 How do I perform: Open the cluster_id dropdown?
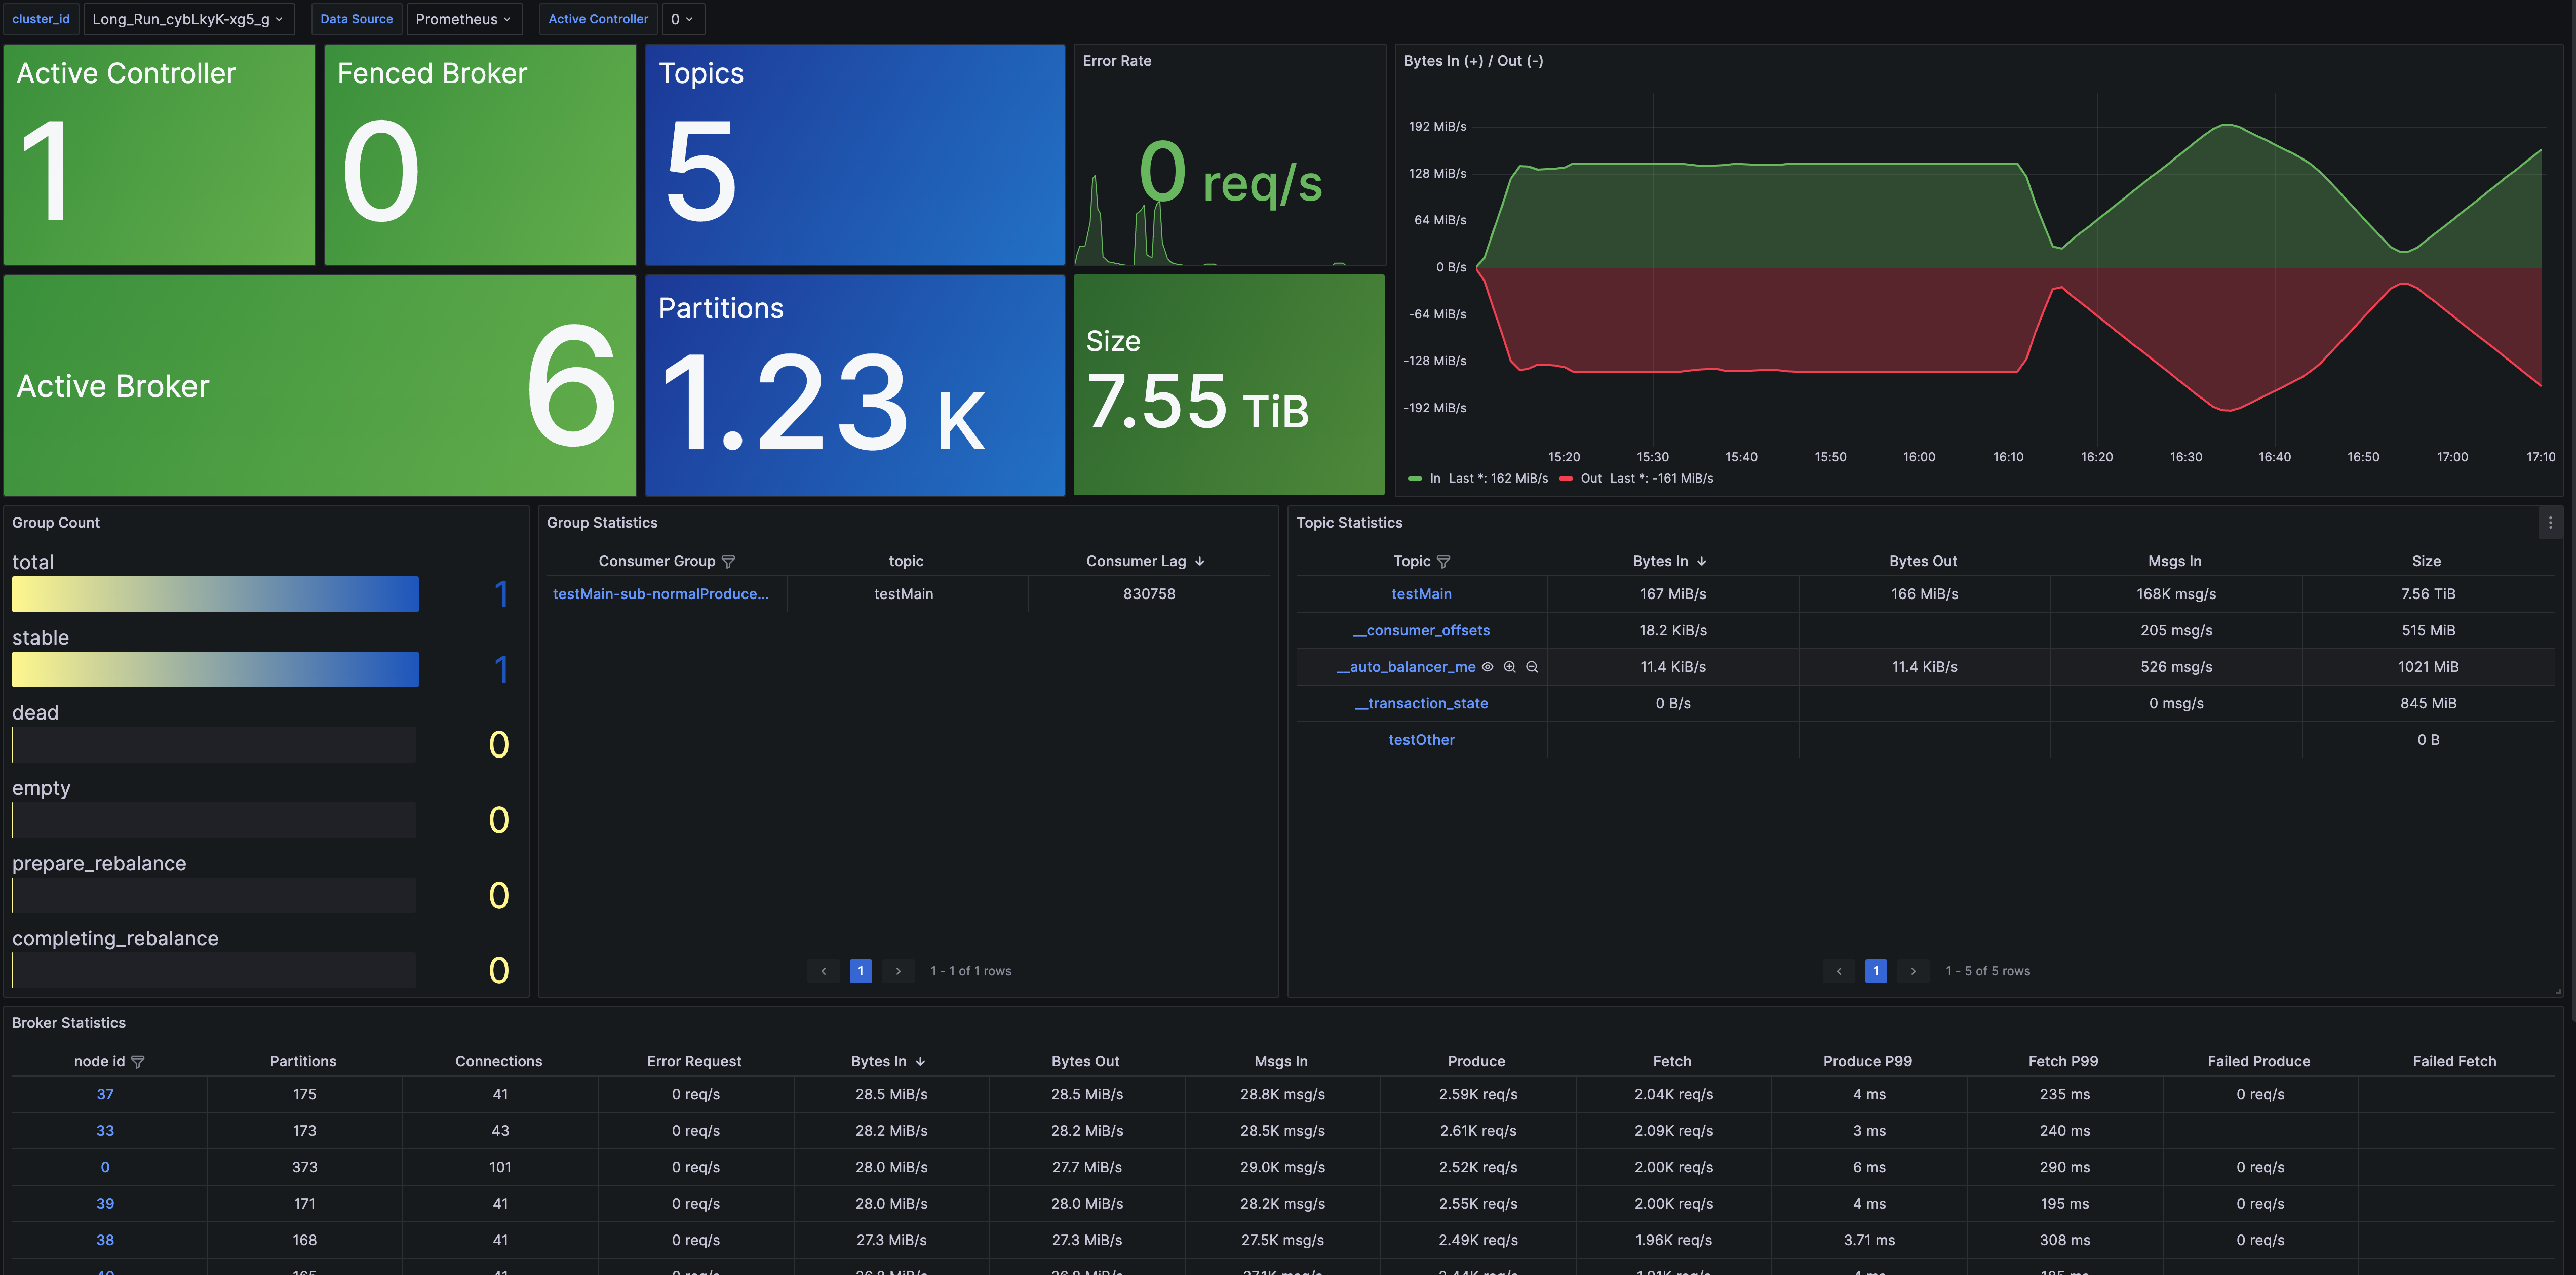[188, 19]
